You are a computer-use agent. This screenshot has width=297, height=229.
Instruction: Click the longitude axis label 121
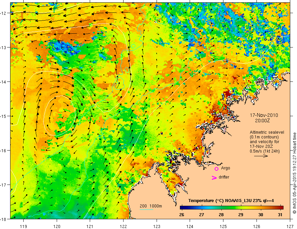(90, 226)
